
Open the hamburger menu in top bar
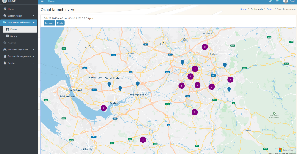click(x=42, y=1)
